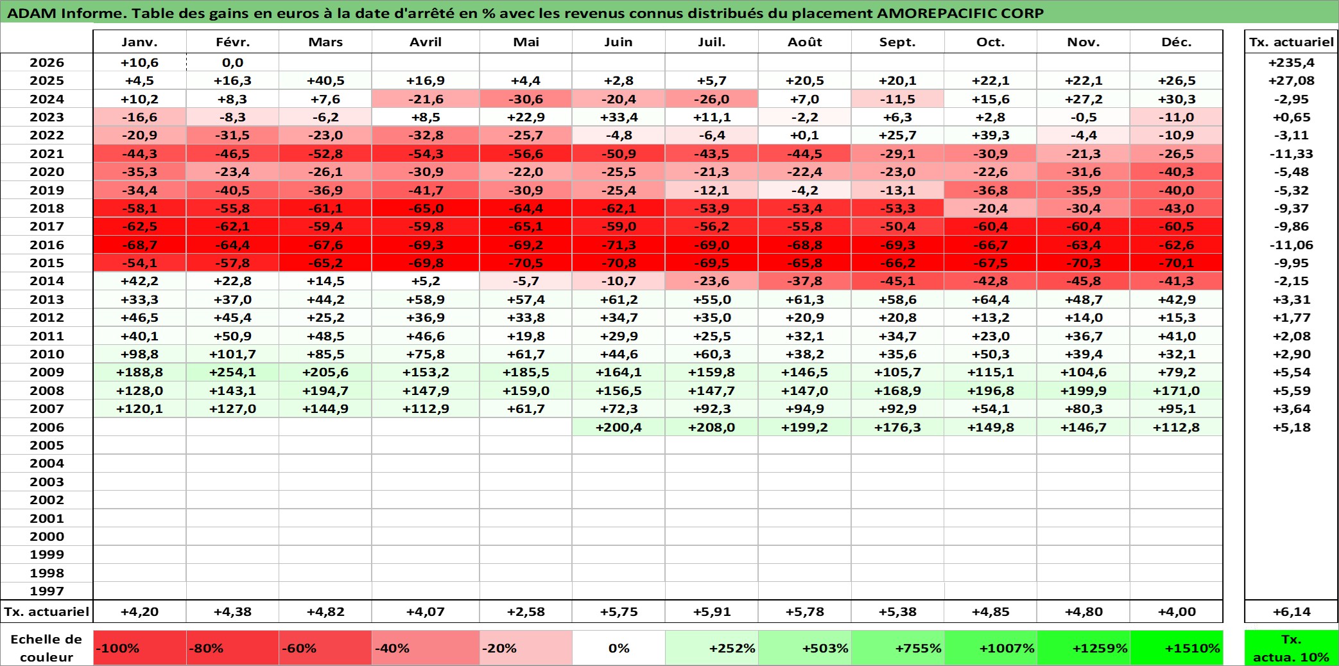Select the 2023 June value '+33,4'

pos(619,117)
